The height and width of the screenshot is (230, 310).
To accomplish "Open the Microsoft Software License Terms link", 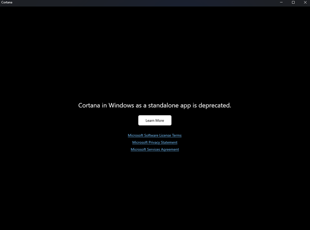I will click(155, 135).
